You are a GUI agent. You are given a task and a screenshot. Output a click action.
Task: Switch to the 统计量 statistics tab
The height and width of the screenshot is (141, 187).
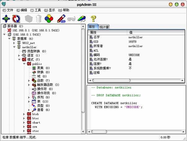[104, 27]
